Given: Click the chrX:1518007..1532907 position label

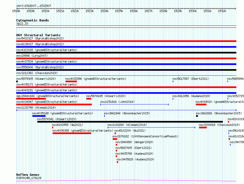Looking at the screenshot, I should [x=34, y=6].
